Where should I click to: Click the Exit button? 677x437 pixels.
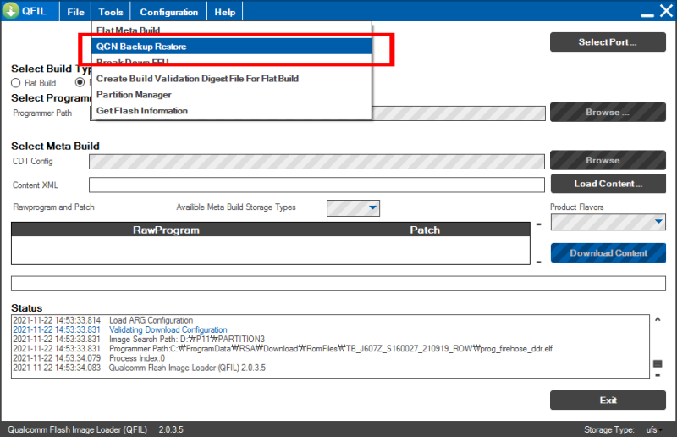pyautogui.click(x=608, y=401)
